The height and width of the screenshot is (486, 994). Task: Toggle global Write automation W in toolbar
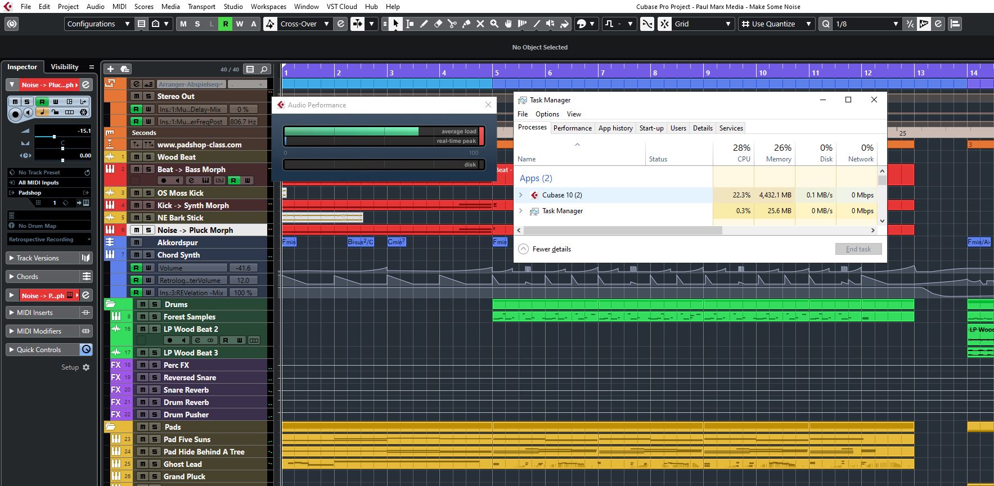(x=240, y=24)
